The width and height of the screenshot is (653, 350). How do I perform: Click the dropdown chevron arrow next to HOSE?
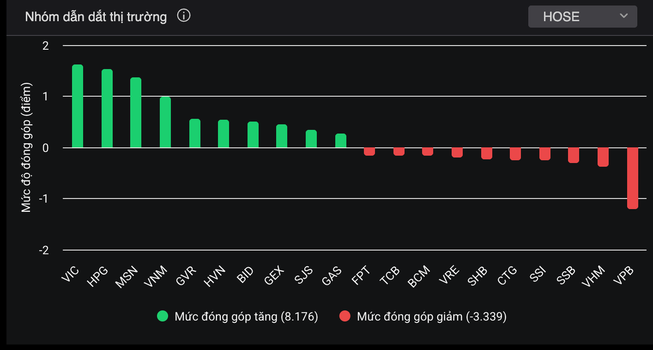(x=623, y=16)
